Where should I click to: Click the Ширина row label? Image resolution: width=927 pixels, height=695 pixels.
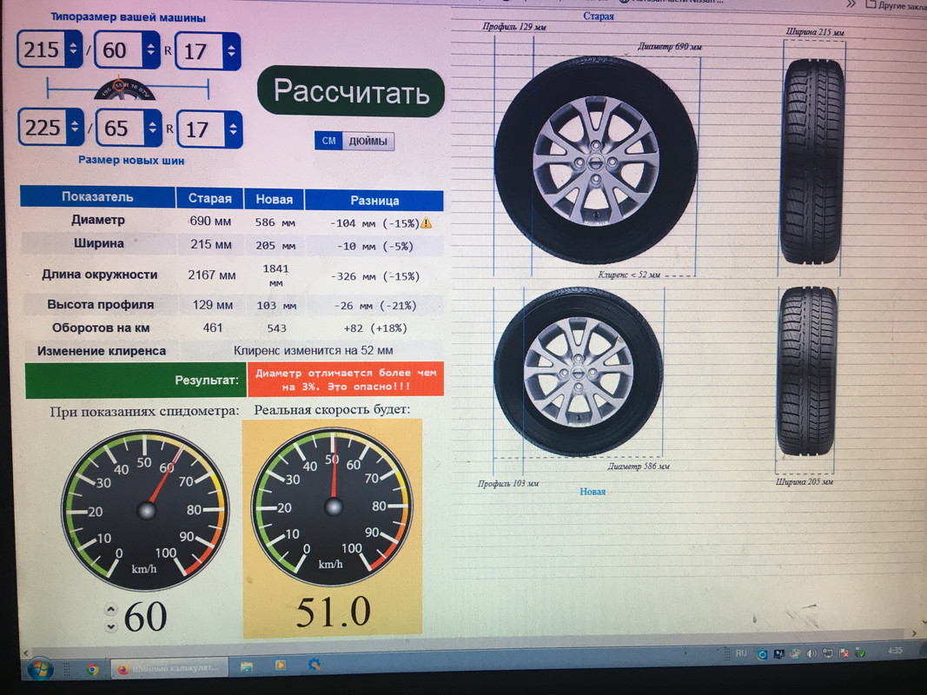[x=99, y=243]
